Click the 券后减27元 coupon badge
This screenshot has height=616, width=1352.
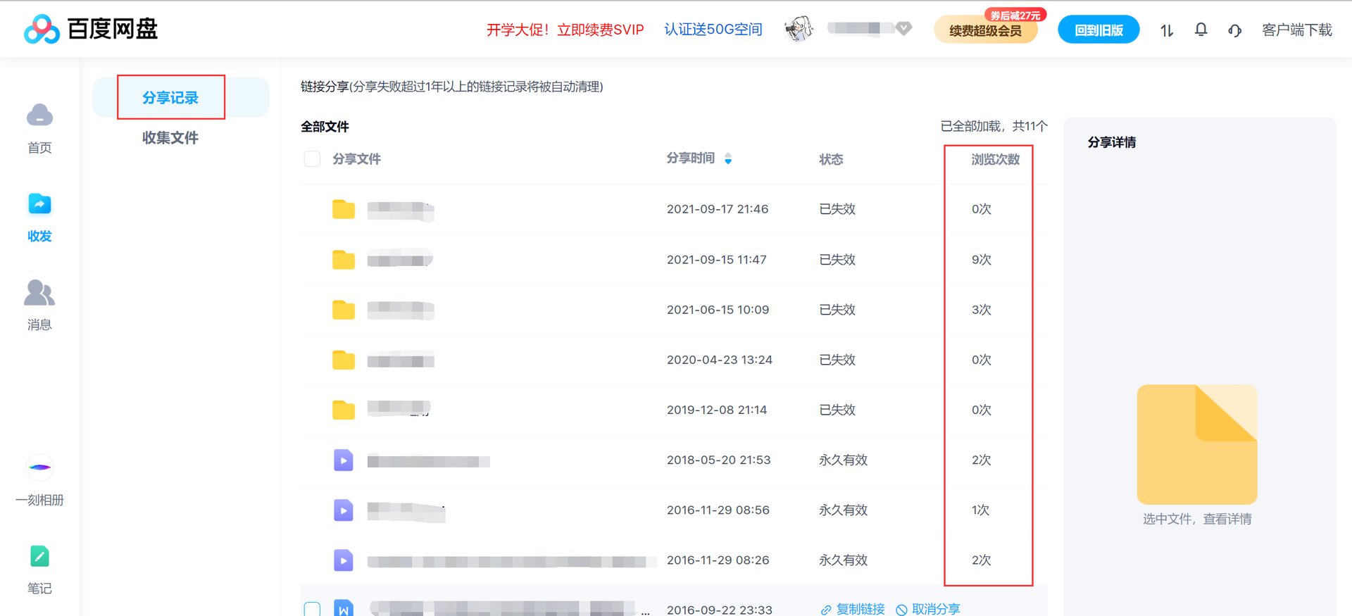coord(1015,15)
